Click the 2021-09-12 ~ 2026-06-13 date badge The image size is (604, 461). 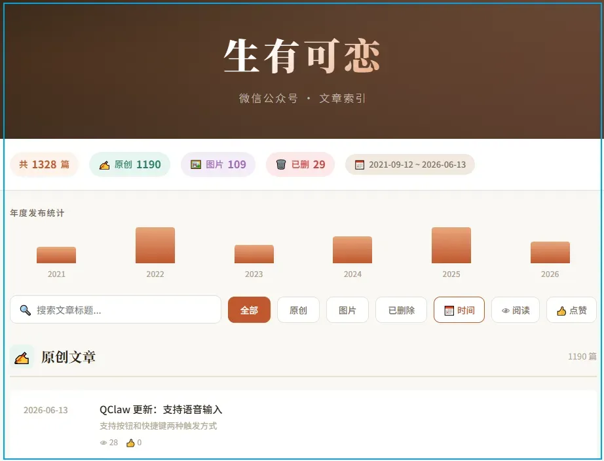(410, 164)
